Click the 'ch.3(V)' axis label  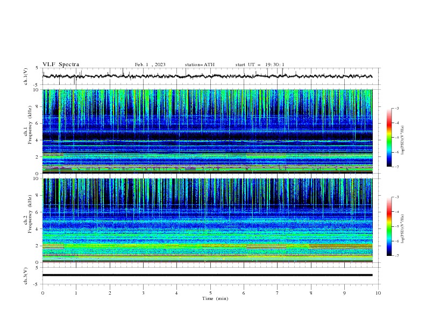coord(26,276)
